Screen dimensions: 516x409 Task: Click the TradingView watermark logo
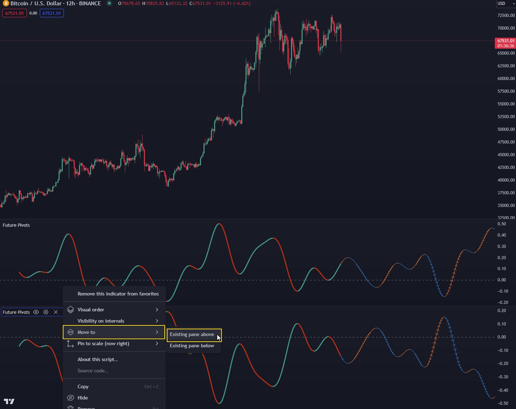click(x=9, y=401)
